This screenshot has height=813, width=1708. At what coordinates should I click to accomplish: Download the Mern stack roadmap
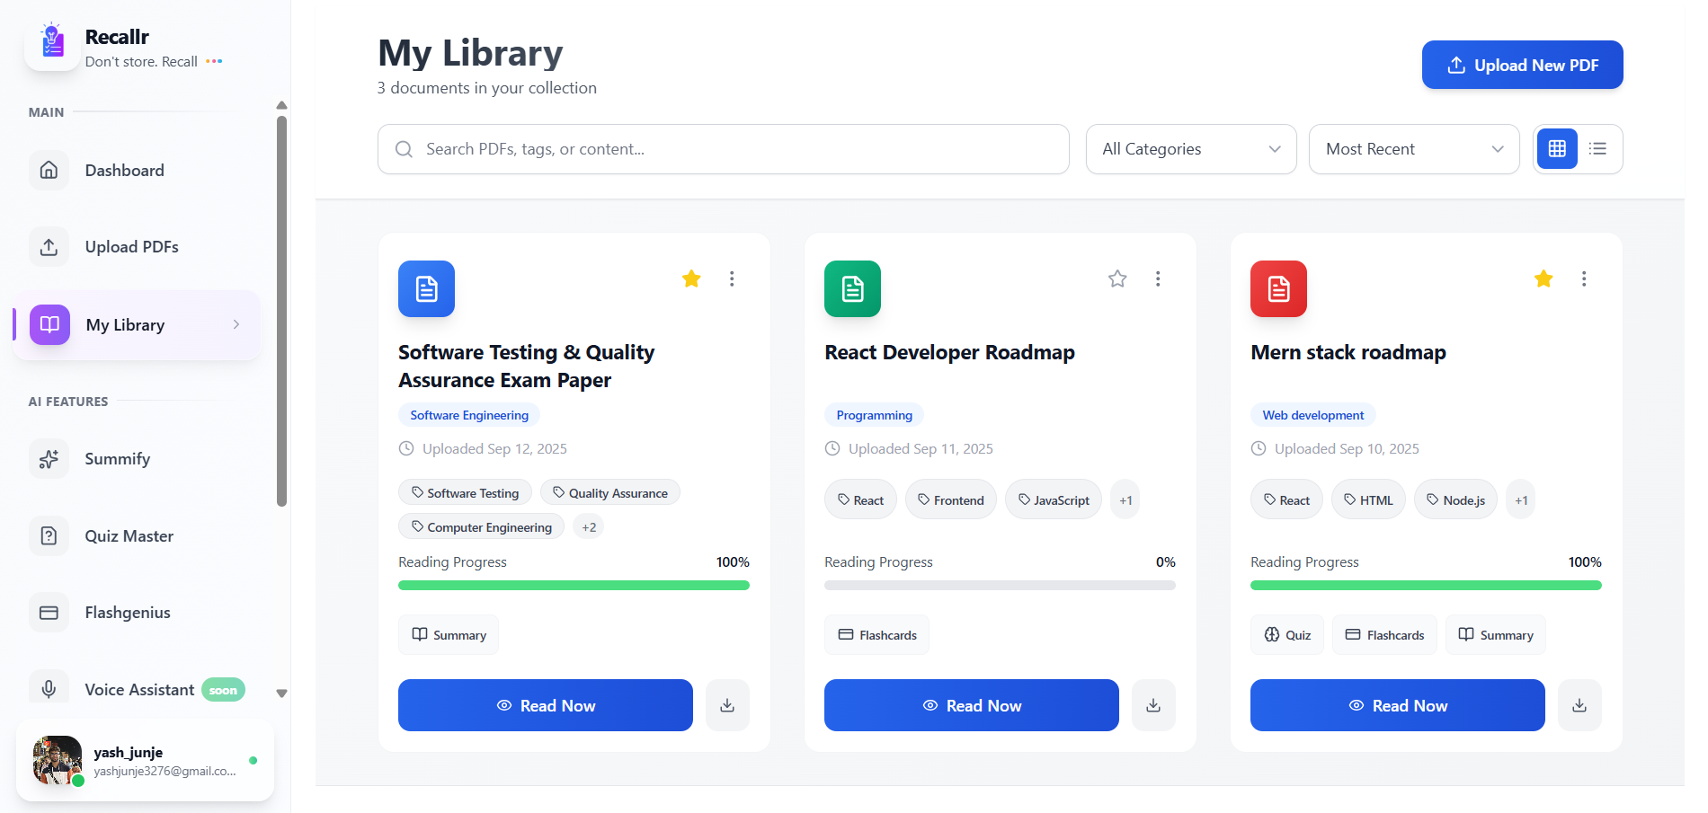[x=1579, y=705]
